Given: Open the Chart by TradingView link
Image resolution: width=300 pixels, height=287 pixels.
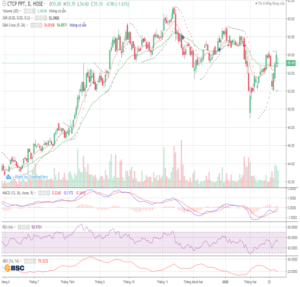Looking at the screenshot, I should coord(31,177).
